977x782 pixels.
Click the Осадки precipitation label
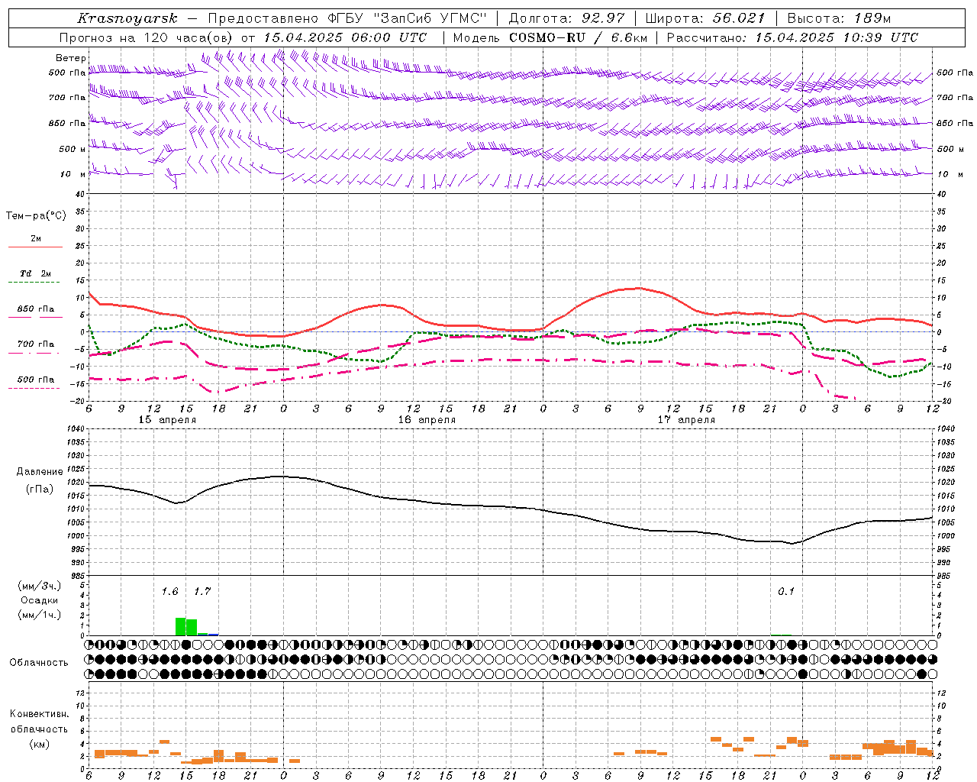click(40, 600)
